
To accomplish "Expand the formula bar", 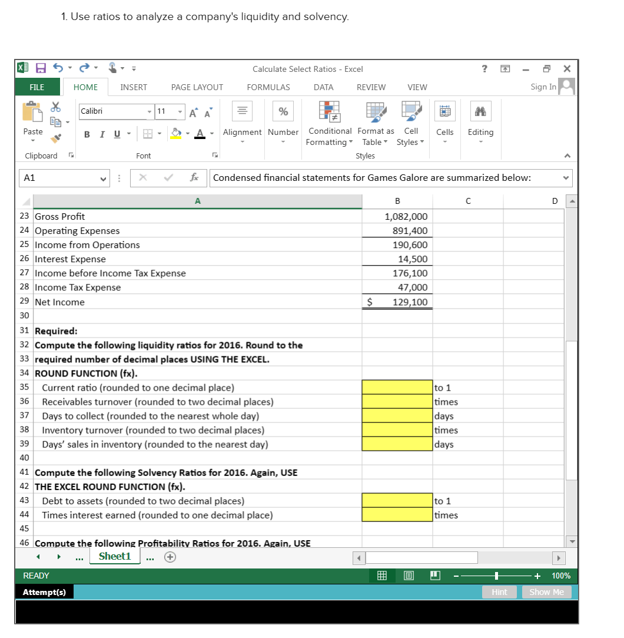I will coord(566,178).
